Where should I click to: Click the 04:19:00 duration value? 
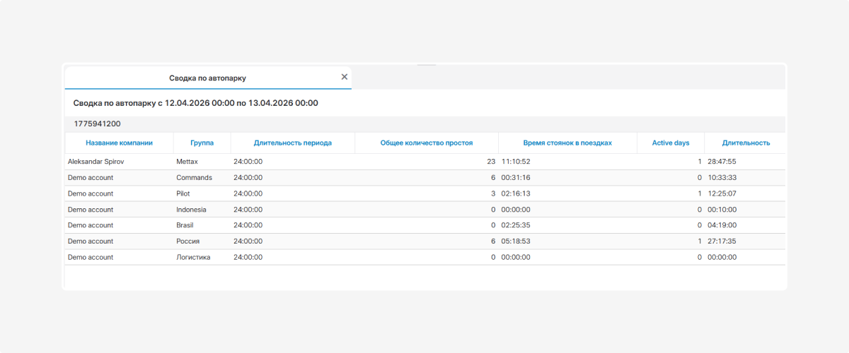[722, 225]
